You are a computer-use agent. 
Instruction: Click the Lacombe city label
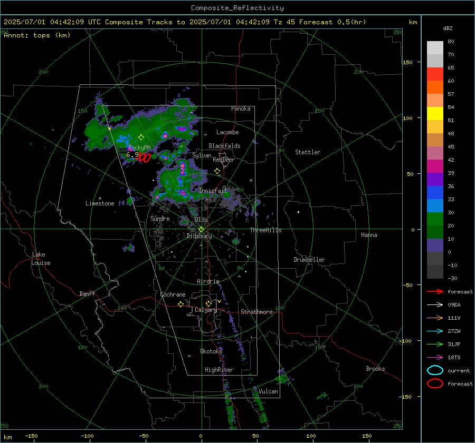coord(227,132)
